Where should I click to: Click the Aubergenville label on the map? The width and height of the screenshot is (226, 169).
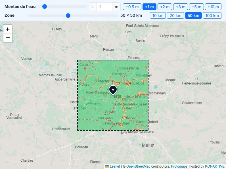[65, 79]
